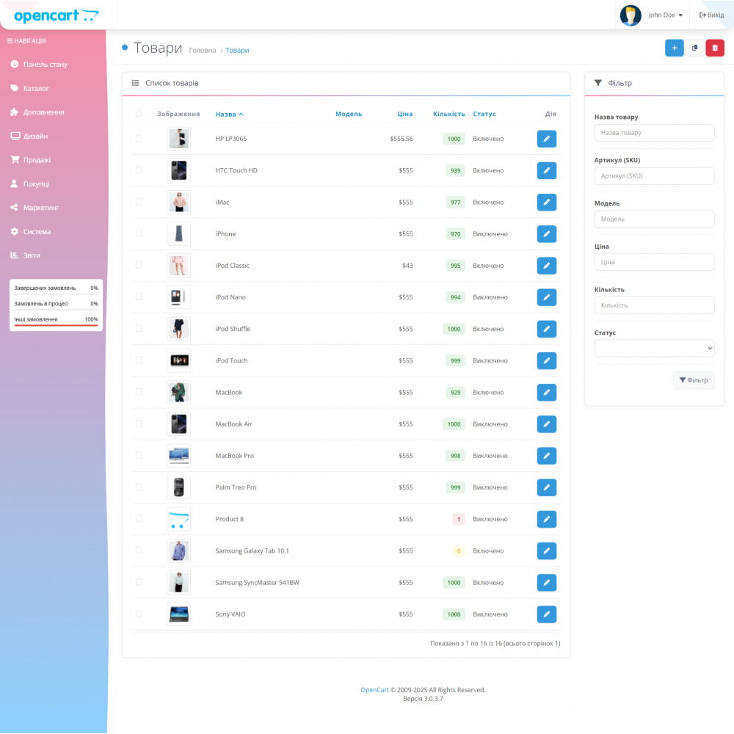Screen dimensions: 734x734
Task: Tick the select-all checkbox in table header
Action: click(x=139, y=114)
